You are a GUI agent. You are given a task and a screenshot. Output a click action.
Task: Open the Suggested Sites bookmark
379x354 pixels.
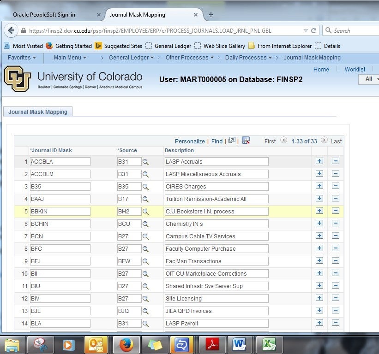click(x=119, y=46)
